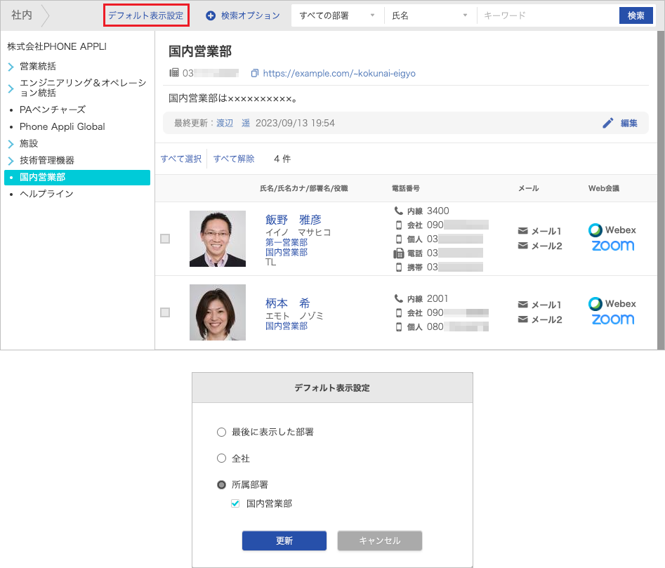665x568 pixels.
Task: Click メール2 envelope for 柄本 希
Action: pyautogui.click(x=522, y=319)
